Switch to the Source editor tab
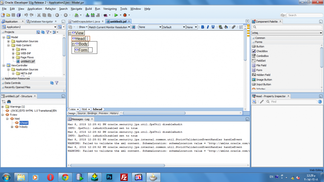This screenshot has width=324, height=182. click(81, 113)
